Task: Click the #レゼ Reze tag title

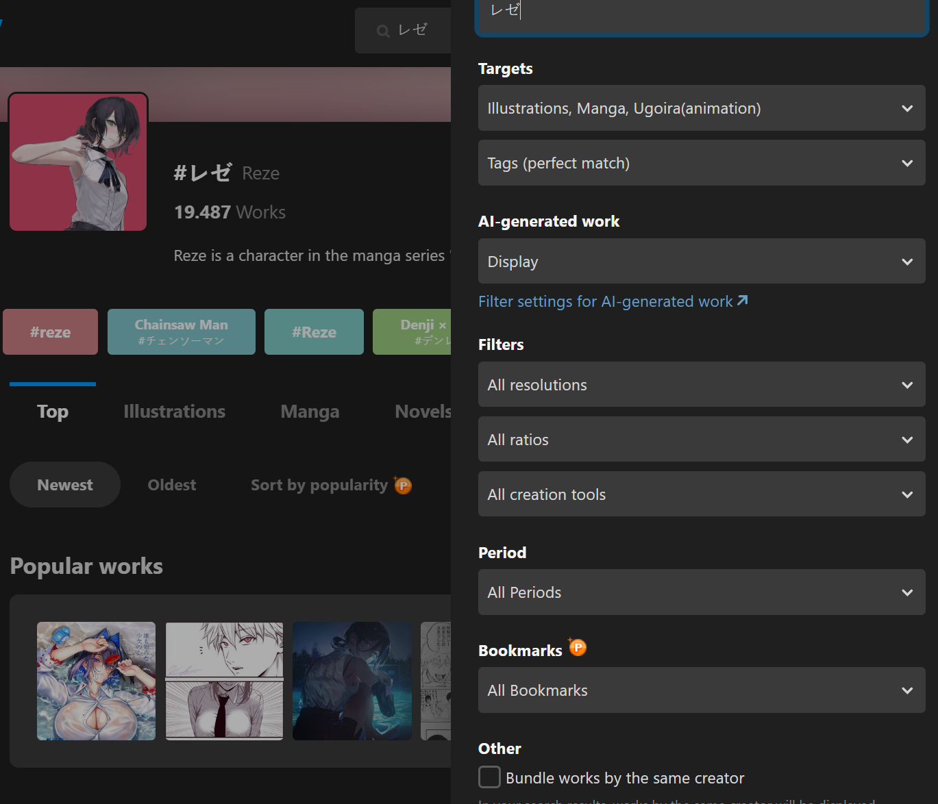Action: coord(226,173)
